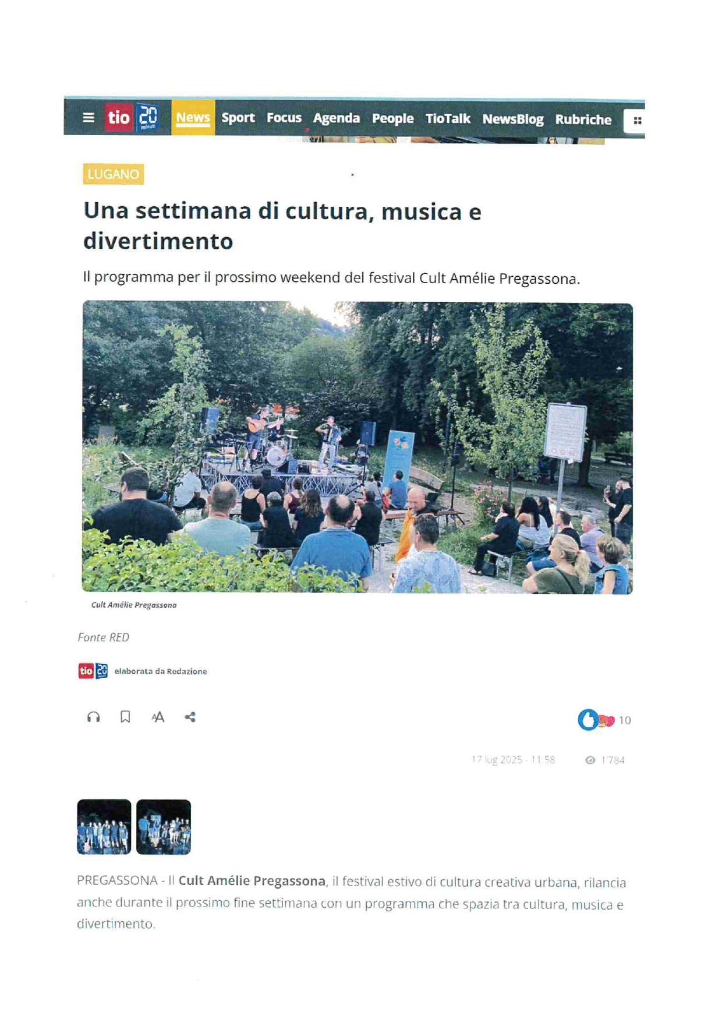Select the News tab

pos(193,118)
